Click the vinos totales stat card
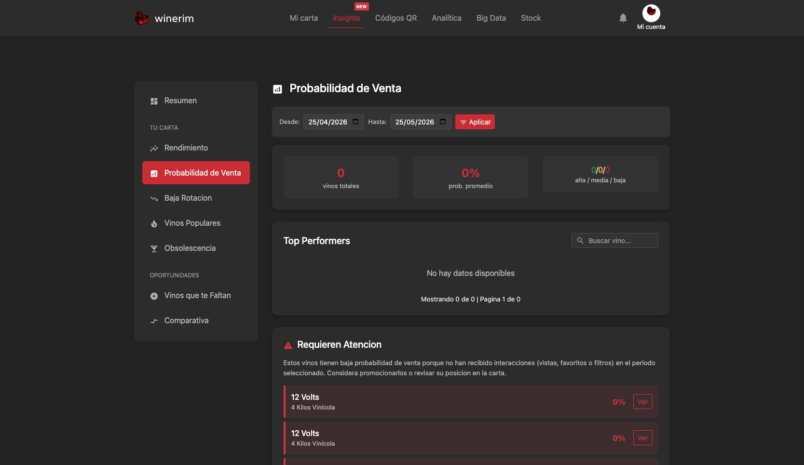Screen dimensions: 804x465 click(x=341, y=177)
